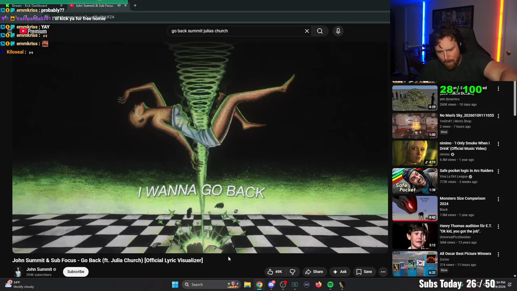The width and height of the screenshot is (517, 291).
Task: Open options menu for Safe pocket logic video
Action: pos(498,171)
